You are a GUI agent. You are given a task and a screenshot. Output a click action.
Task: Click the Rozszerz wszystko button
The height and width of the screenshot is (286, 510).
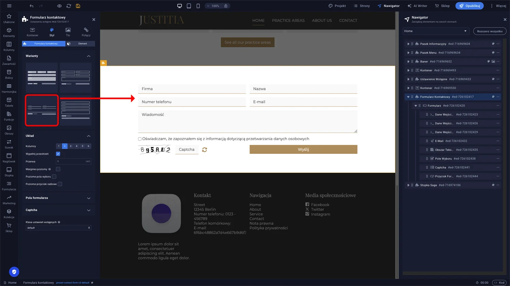490,31
